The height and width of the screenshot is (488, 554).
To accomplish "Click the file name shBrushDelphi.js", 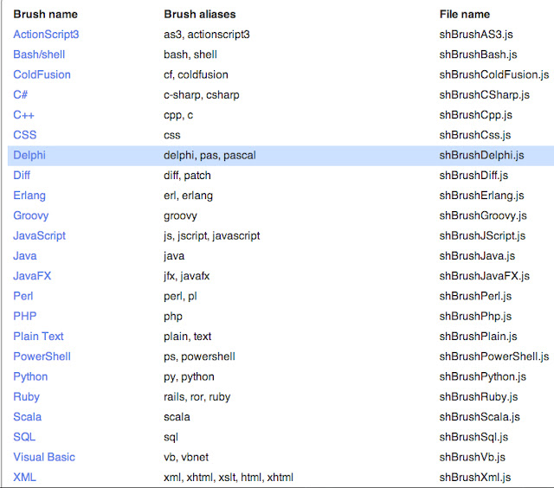I will click(x=482, y=156).
